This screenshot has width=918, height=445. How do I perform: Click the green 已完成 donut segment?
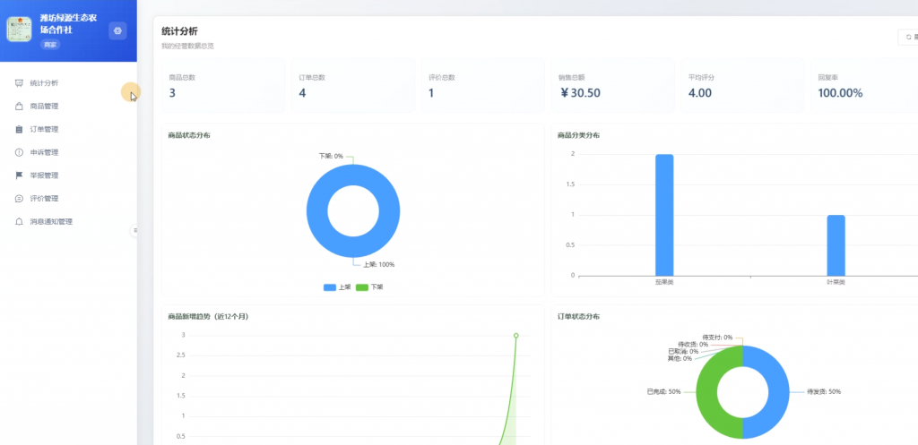click(x=708, y=392)
